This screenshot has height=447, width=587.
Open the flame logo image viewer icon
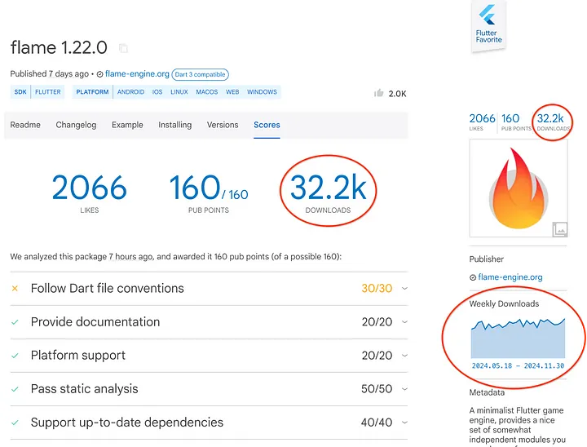coord(559,229)
